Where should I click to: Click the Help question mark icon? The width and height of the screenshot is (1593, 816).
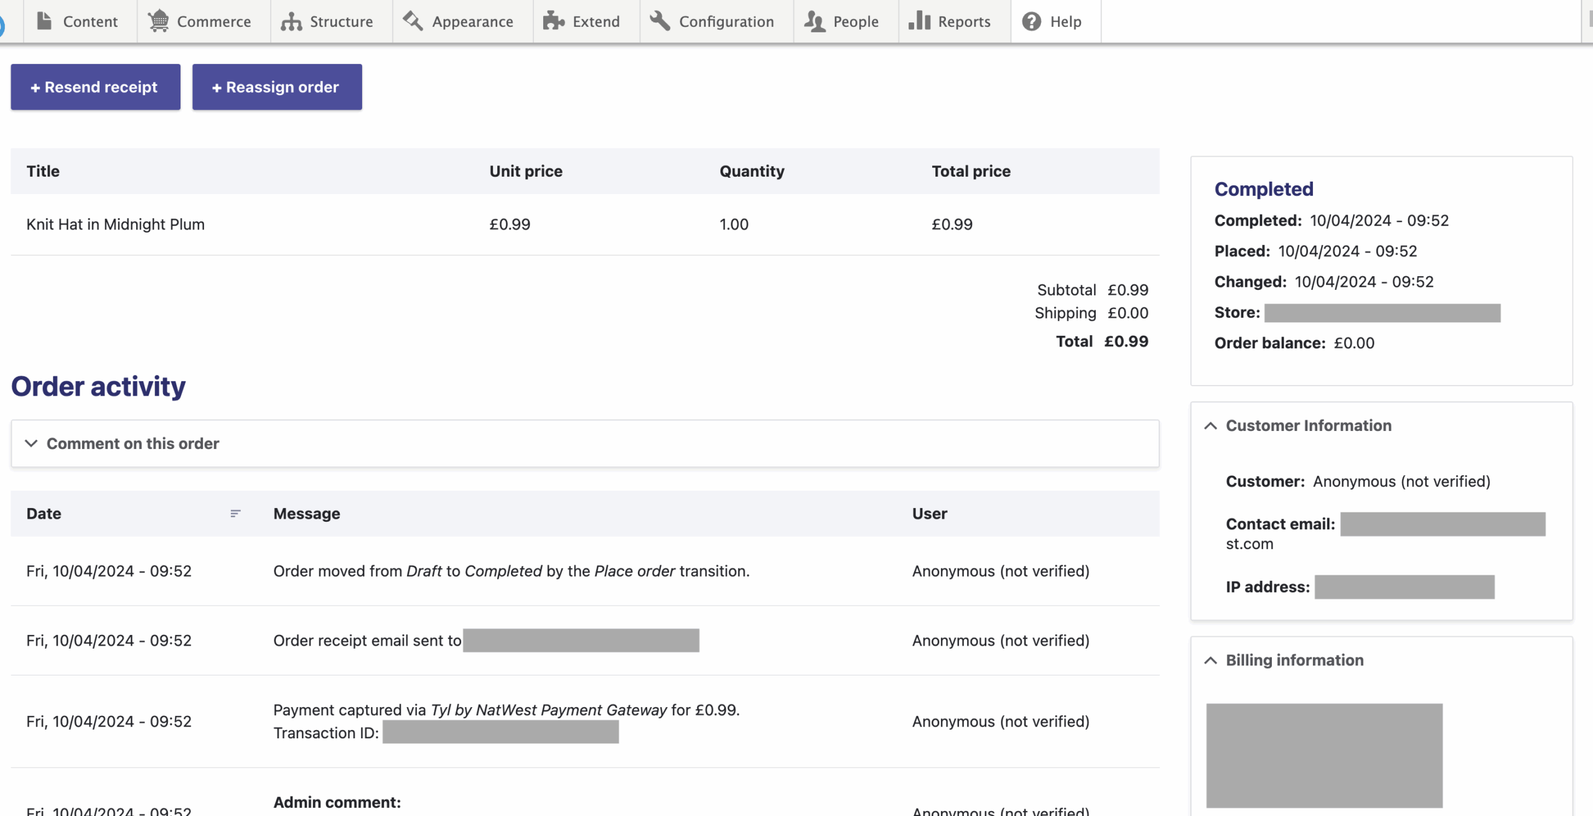(x=1032, y=22)
